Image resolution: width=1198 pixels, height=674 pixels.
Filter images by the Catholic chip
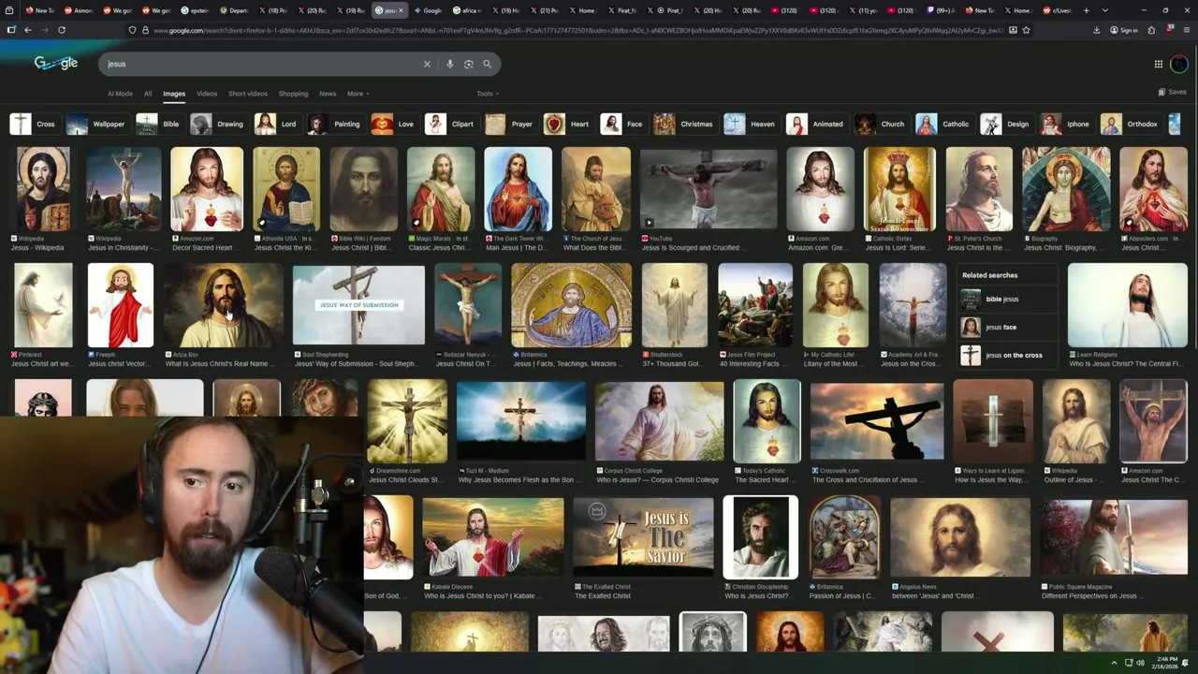pyautogui.click(x=943, y=124)
